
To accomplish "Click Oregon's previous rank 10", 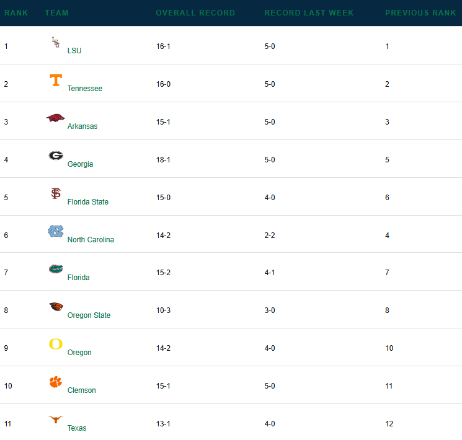I will (389, 348).
